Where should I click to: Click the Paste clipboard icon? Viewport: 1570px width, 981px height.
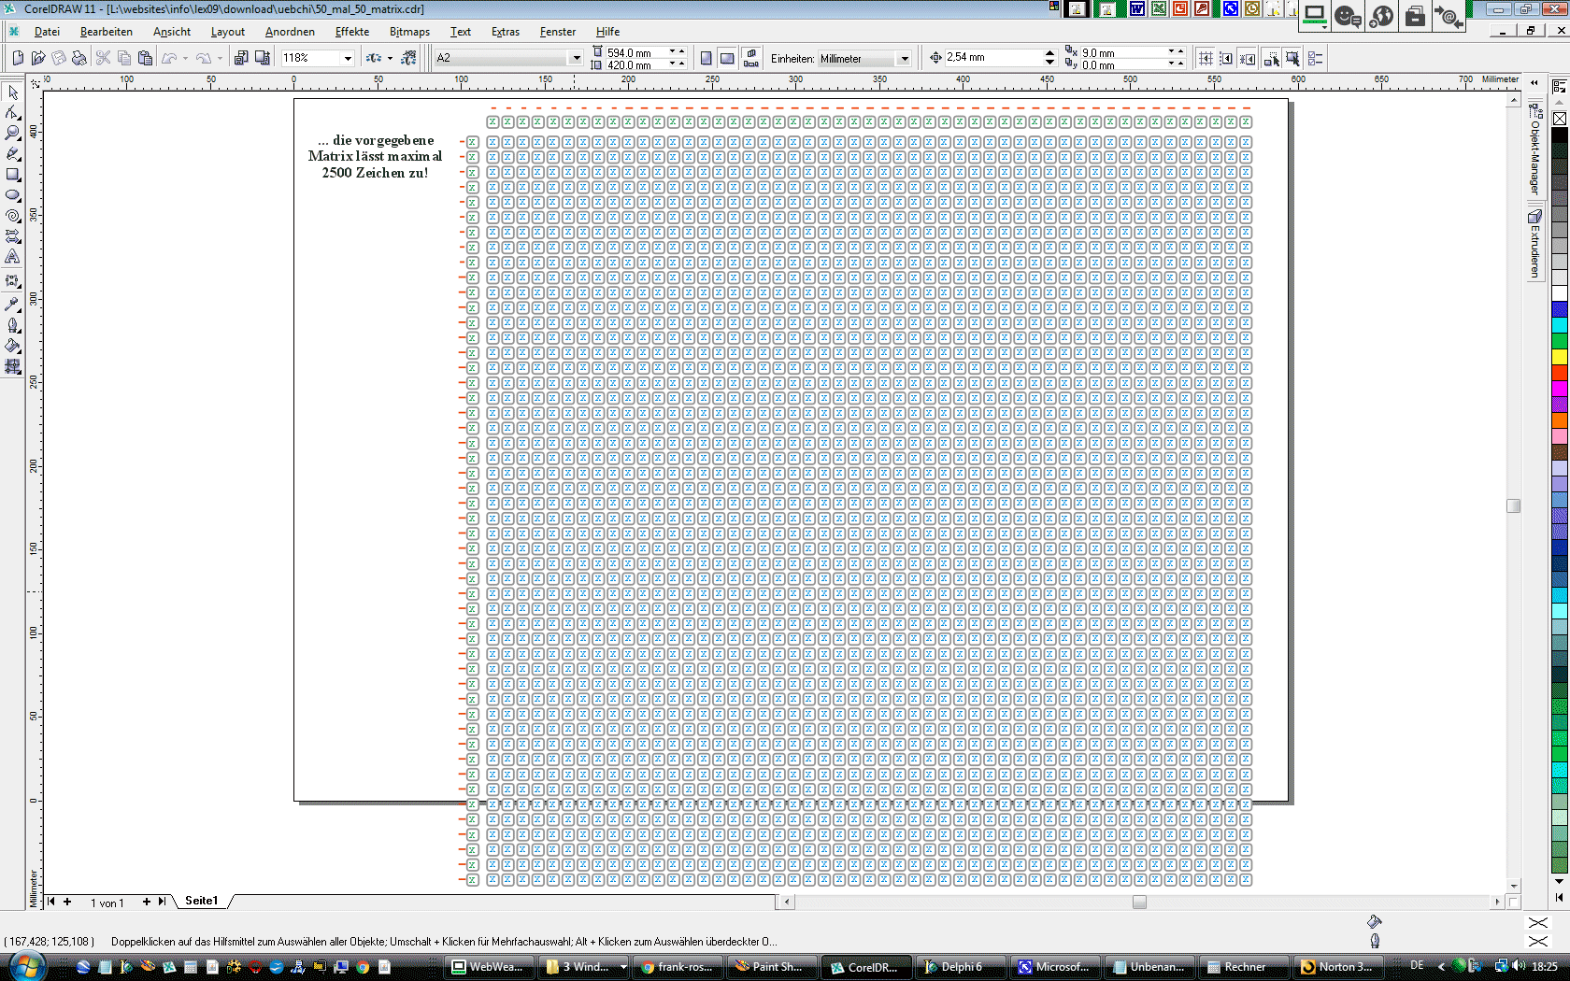(145, 58)
